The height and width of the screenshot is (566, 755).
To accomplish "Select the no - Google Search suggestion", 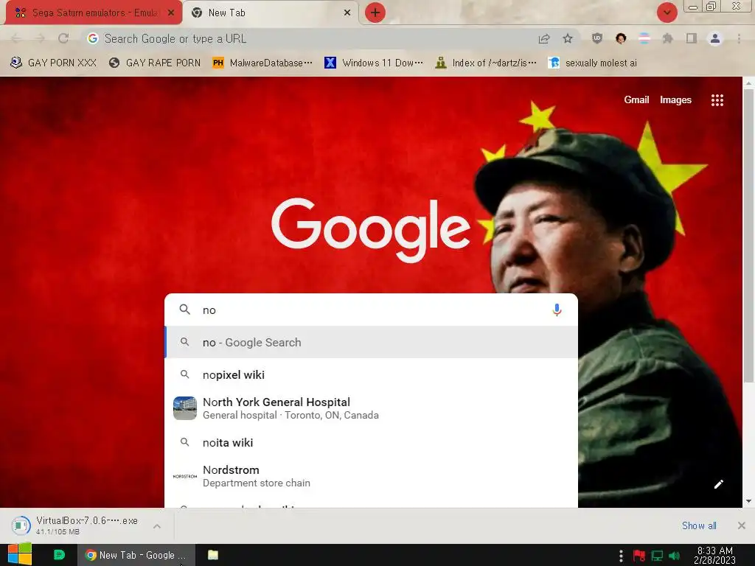I will point(371,342).
